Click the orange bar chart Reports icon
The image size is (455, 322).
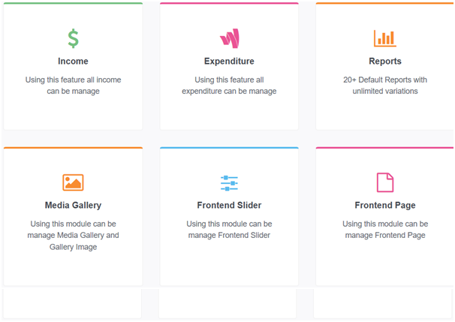(x=385, y=38)
